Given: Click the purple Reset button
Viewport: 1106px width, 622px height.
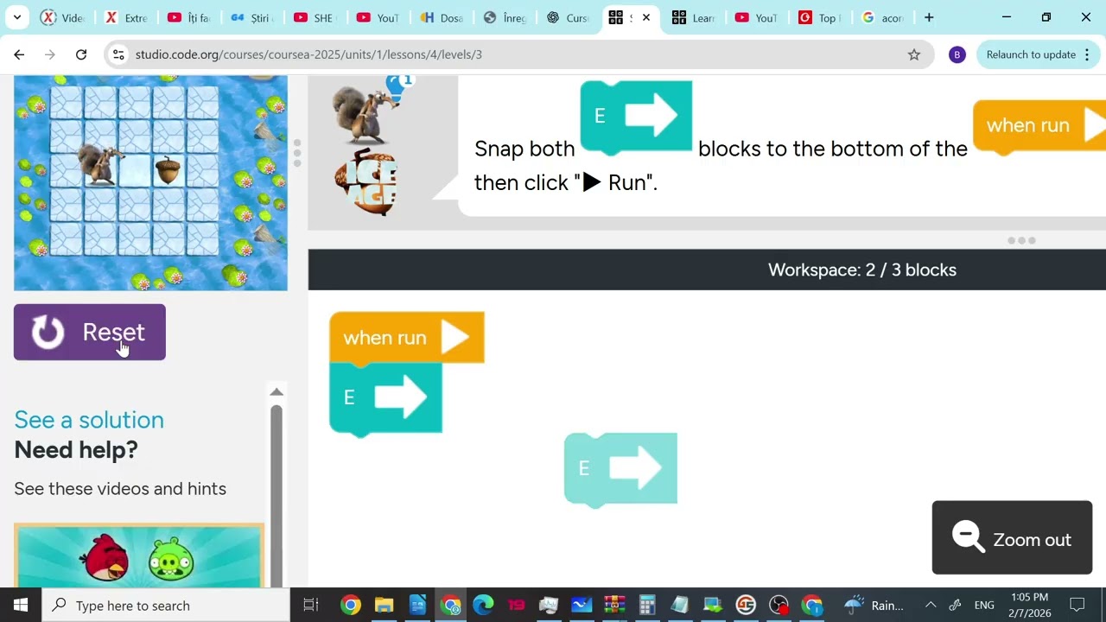Looking at the screenshot, I should coord(90,332).
